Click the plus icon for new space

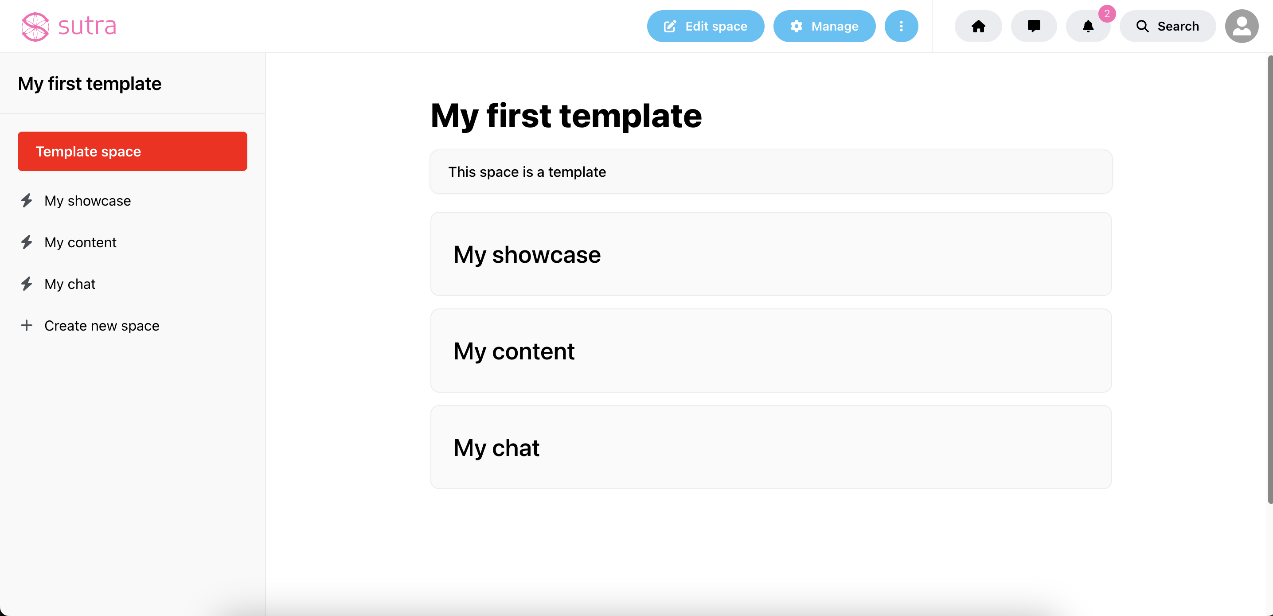click(27, 326)
